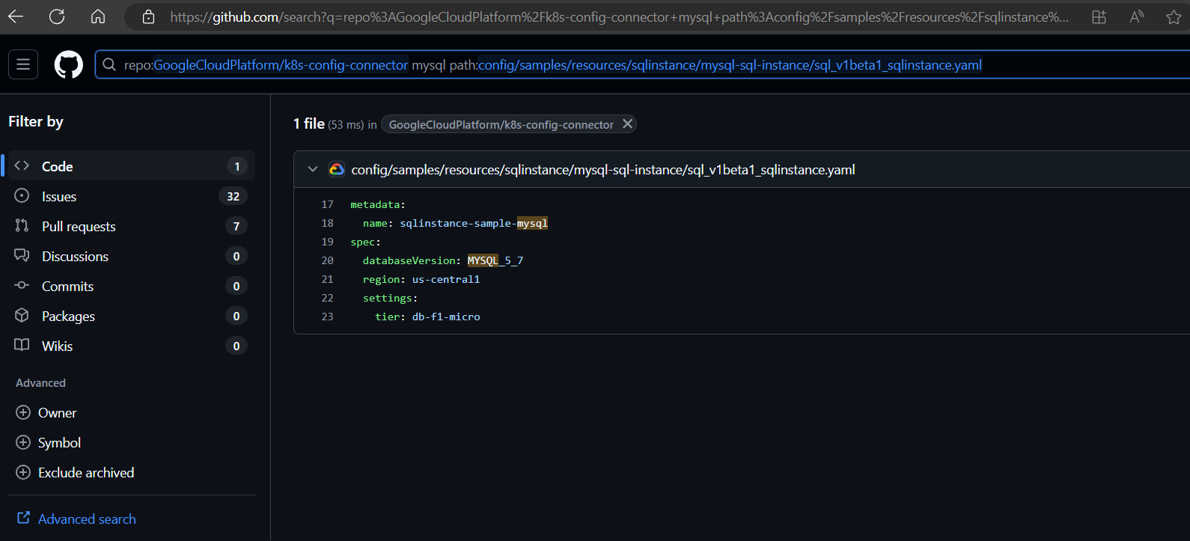Viewport: 1190px width, 541px height.
Task: Click the highlighted MYSQL match on line 20
Action: pyautogui.click(x=483, y=260)
